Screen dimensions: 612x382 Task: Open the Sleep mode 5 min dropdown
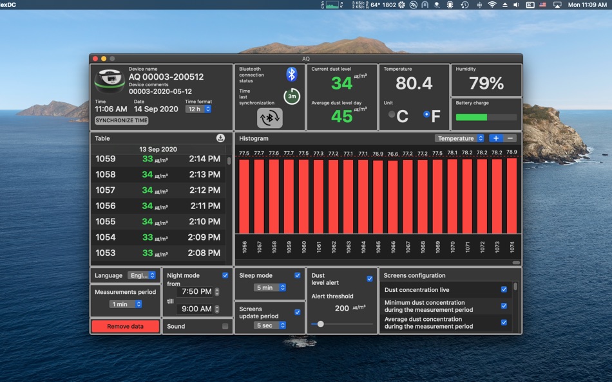pyautogui.click(x=270, y=287)
